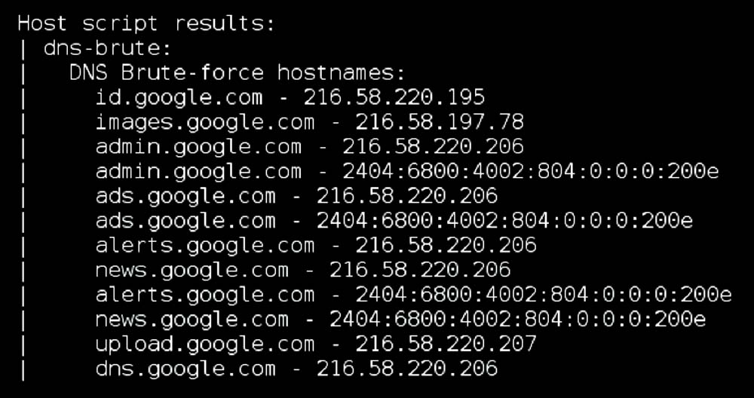
Task: Click the IPv6 address beside alerts.google.com
Action: click(543, 294)
